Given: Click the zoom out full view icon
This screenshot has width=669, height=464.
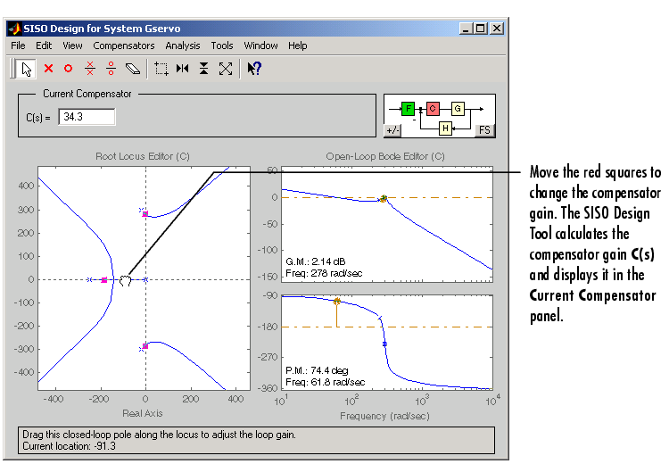Looking at the screenshot, I should (226, 68).
